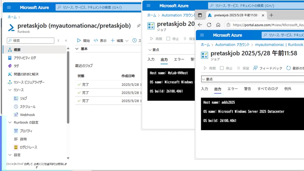
Task: Open the 編集 dropdown arrow
Action: 127,41
